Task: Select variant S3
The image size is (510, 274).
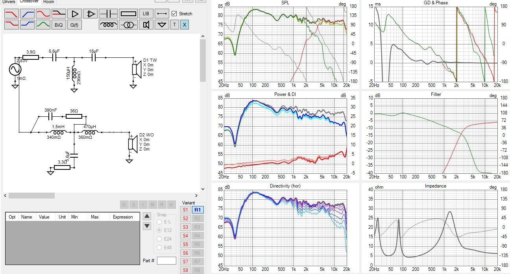Action: 185,227
